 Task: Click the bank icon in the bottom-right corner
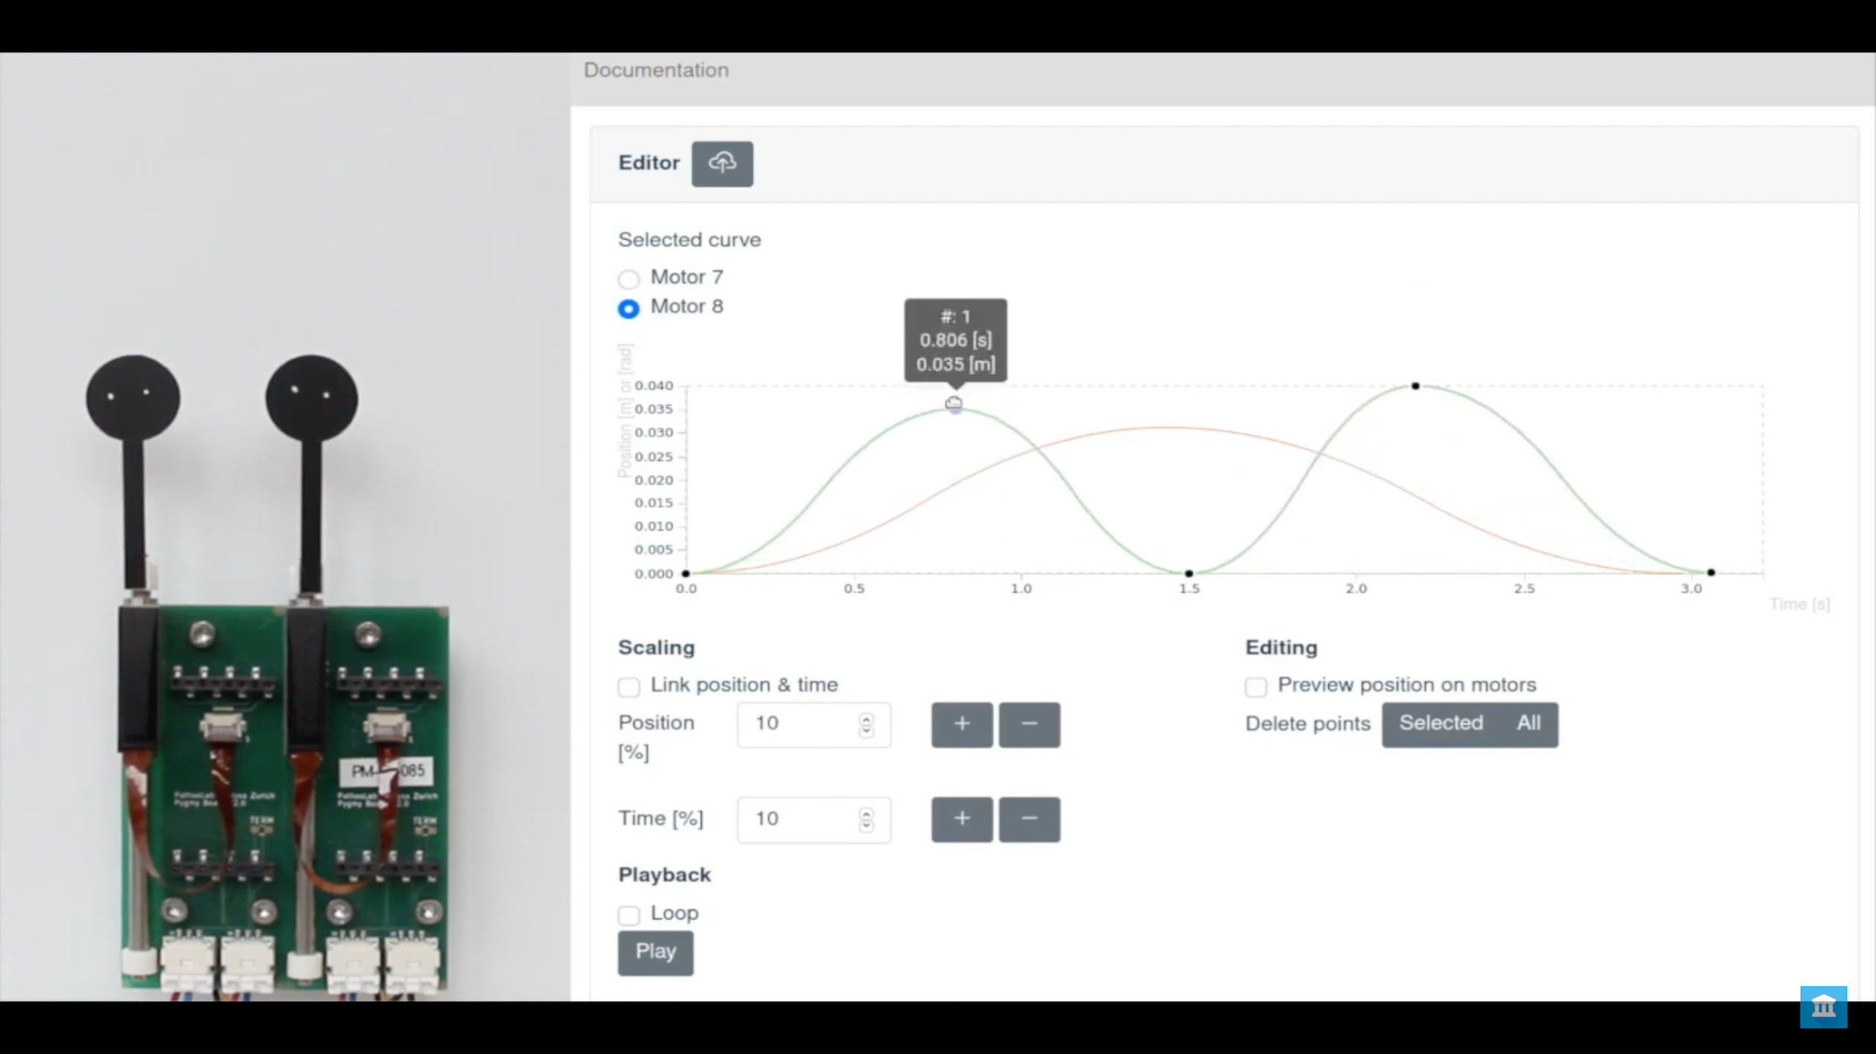click(1823, 1006)
